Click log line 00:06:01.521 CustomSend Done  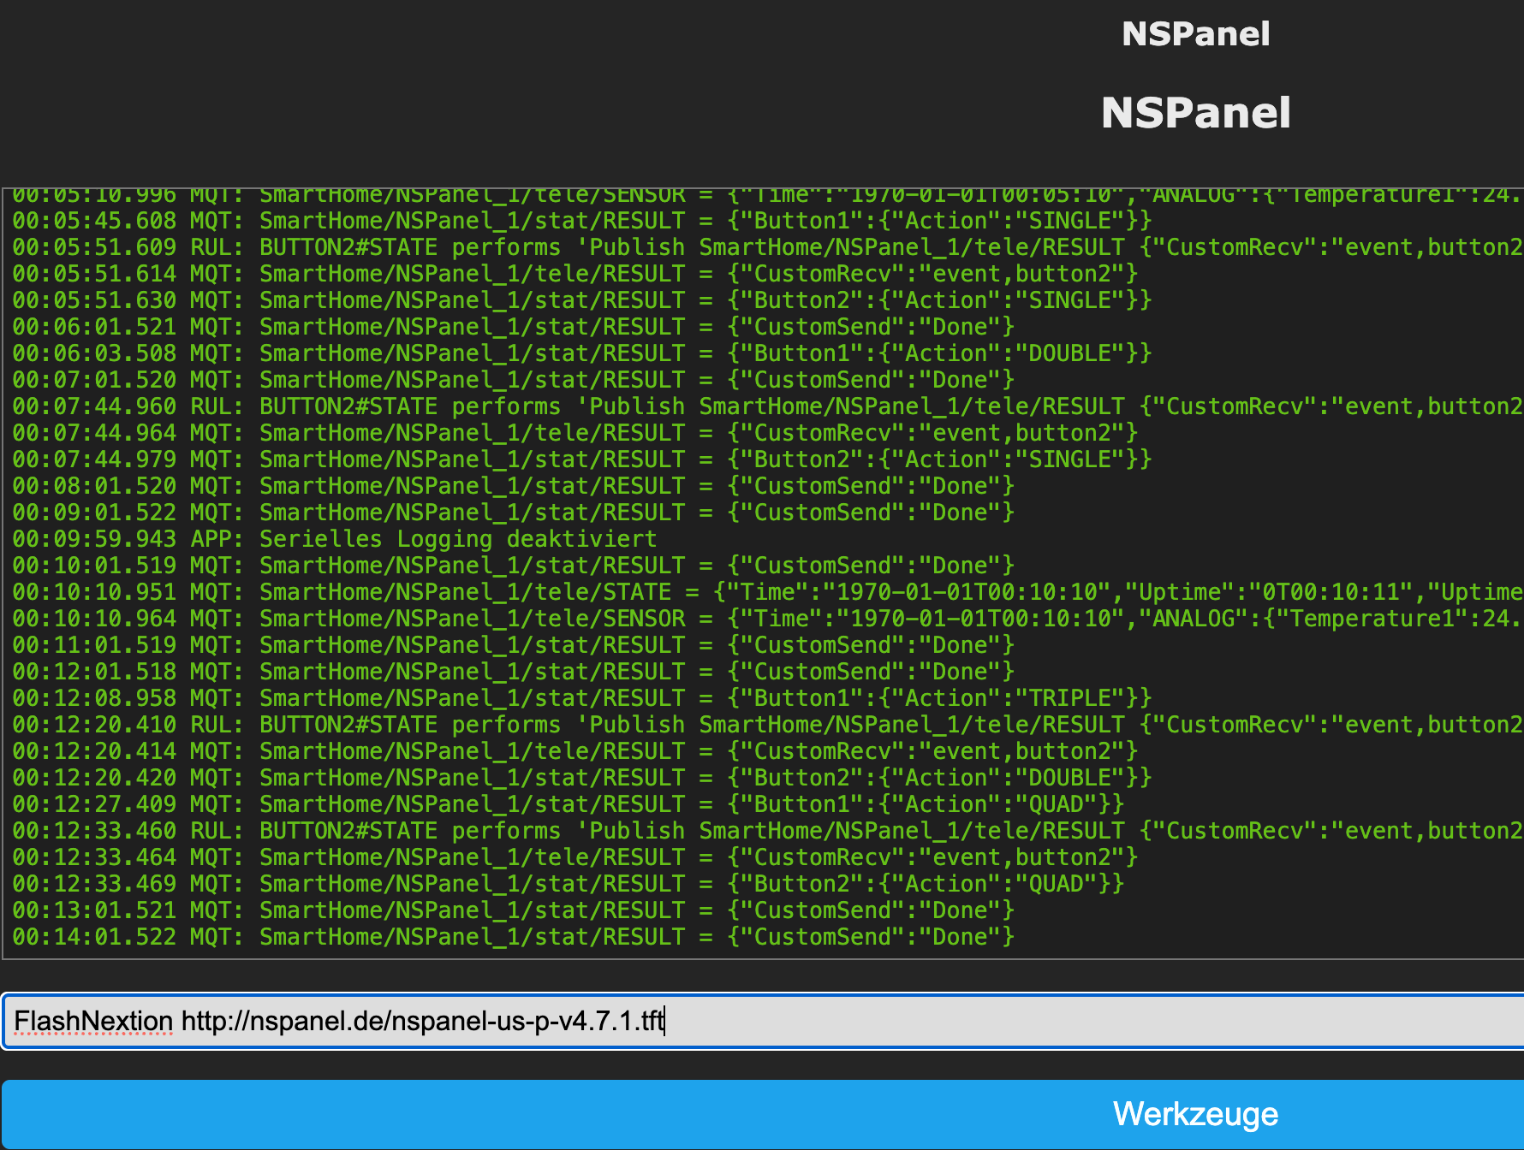point(514,327)
